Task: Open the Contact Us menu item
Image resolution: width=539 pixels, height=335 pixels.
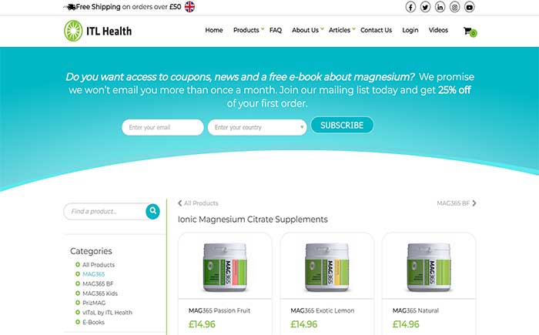Action: [376, 30]
